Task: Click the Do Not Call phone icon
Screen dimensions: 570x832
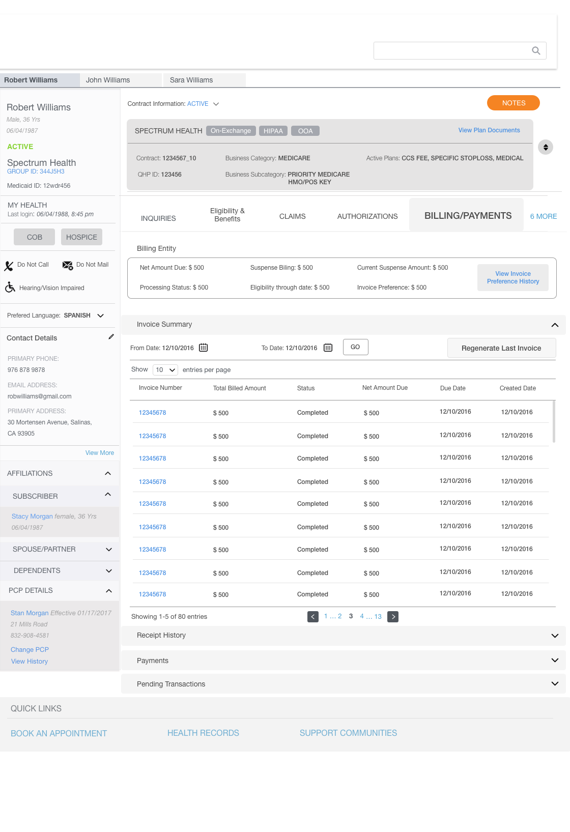Action: 9,266
